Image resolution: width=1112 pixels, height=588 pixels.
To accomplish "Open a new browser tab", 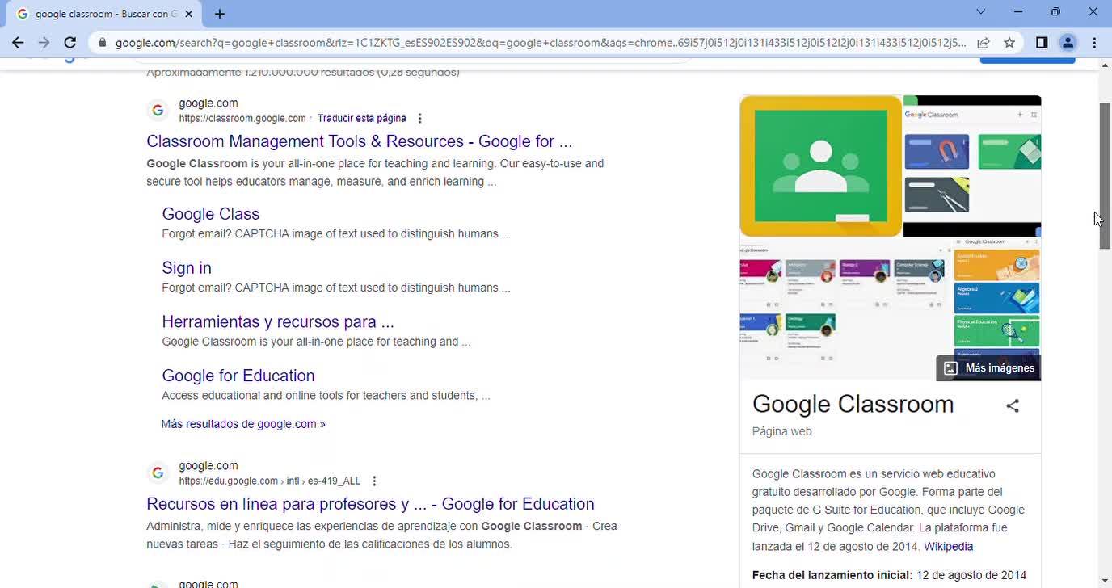I will click(x=220, y=14).
